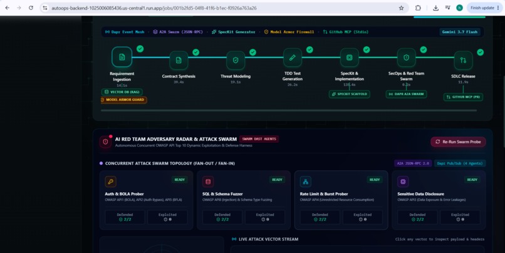
Task: Click A2A Swarm (JSON-RPC) label
Action: pos(178,32)
